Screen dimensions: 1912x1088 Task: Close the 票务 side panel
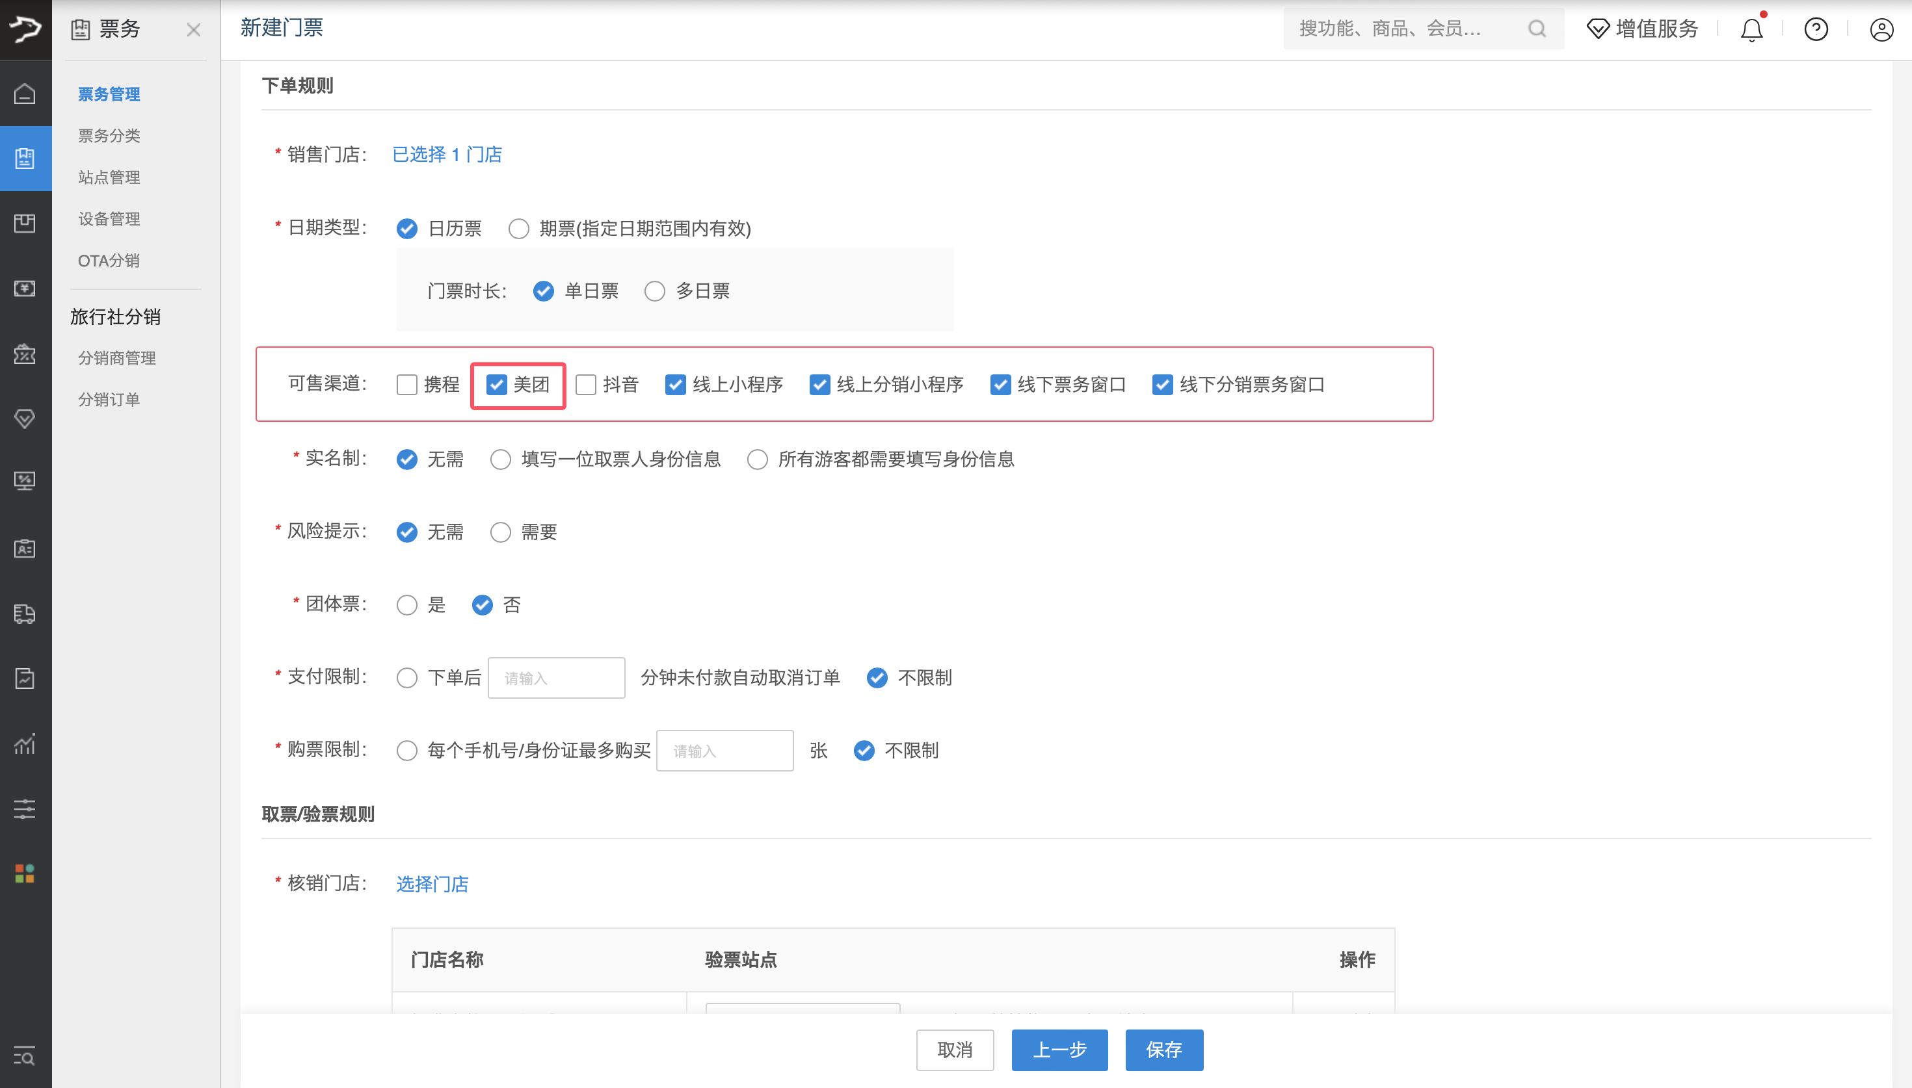pos(194,30)
